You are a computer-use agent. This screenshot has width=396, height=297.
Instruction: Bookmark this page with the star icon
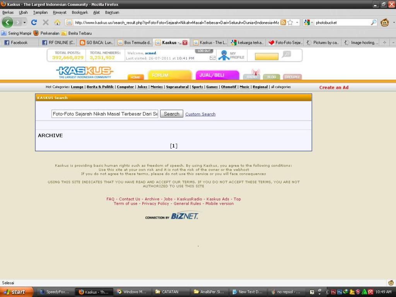(x=290, y=22)
